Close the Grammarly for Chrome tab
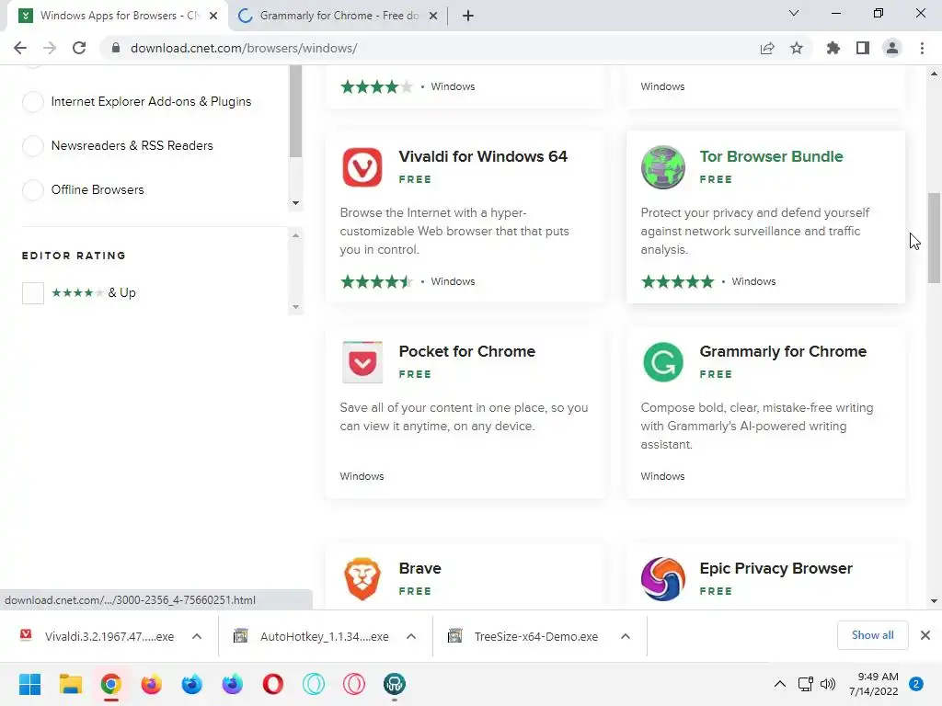Viewport: 942px width, 706px height. click(x=433, y=16)
